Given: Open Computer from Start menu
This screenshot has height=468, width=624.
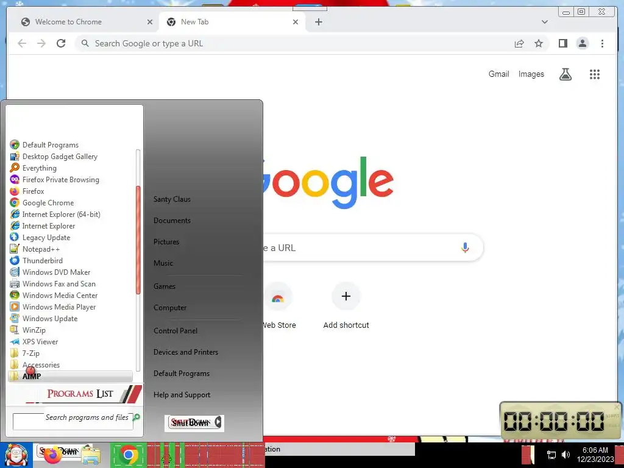Looking at the screenshot, I should [170, 308].
